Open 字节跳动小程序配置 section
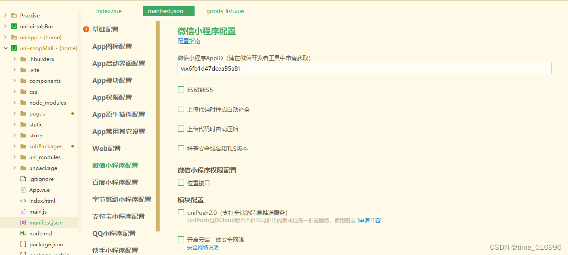 click(122, 199)
